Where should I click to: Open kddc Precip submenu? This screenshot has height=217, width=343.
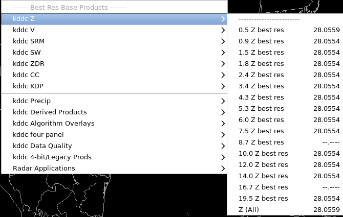pos(114,101)
